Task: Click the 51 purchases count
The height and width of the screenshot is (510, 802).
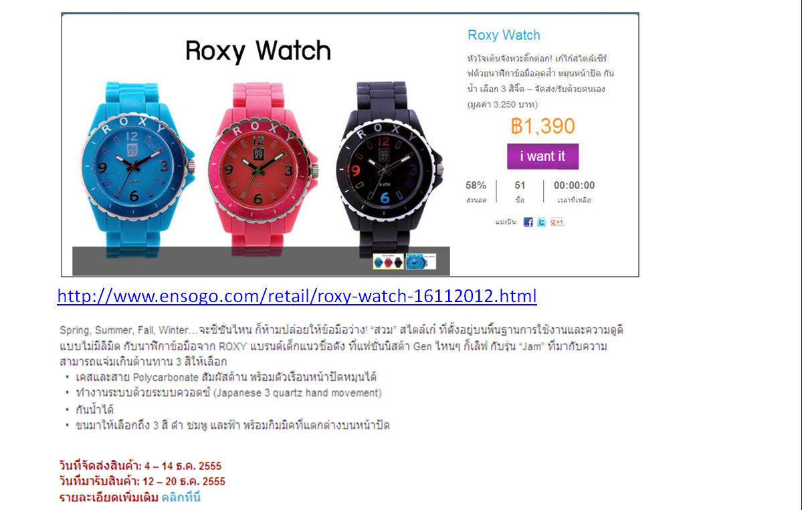Action: 520,186
